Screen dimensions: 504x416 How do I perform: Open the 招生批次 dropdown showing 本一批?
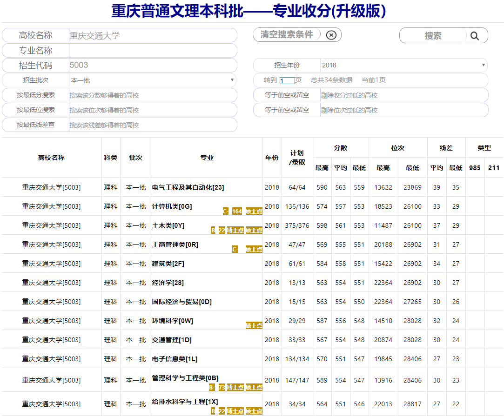[x=152, y=80]
